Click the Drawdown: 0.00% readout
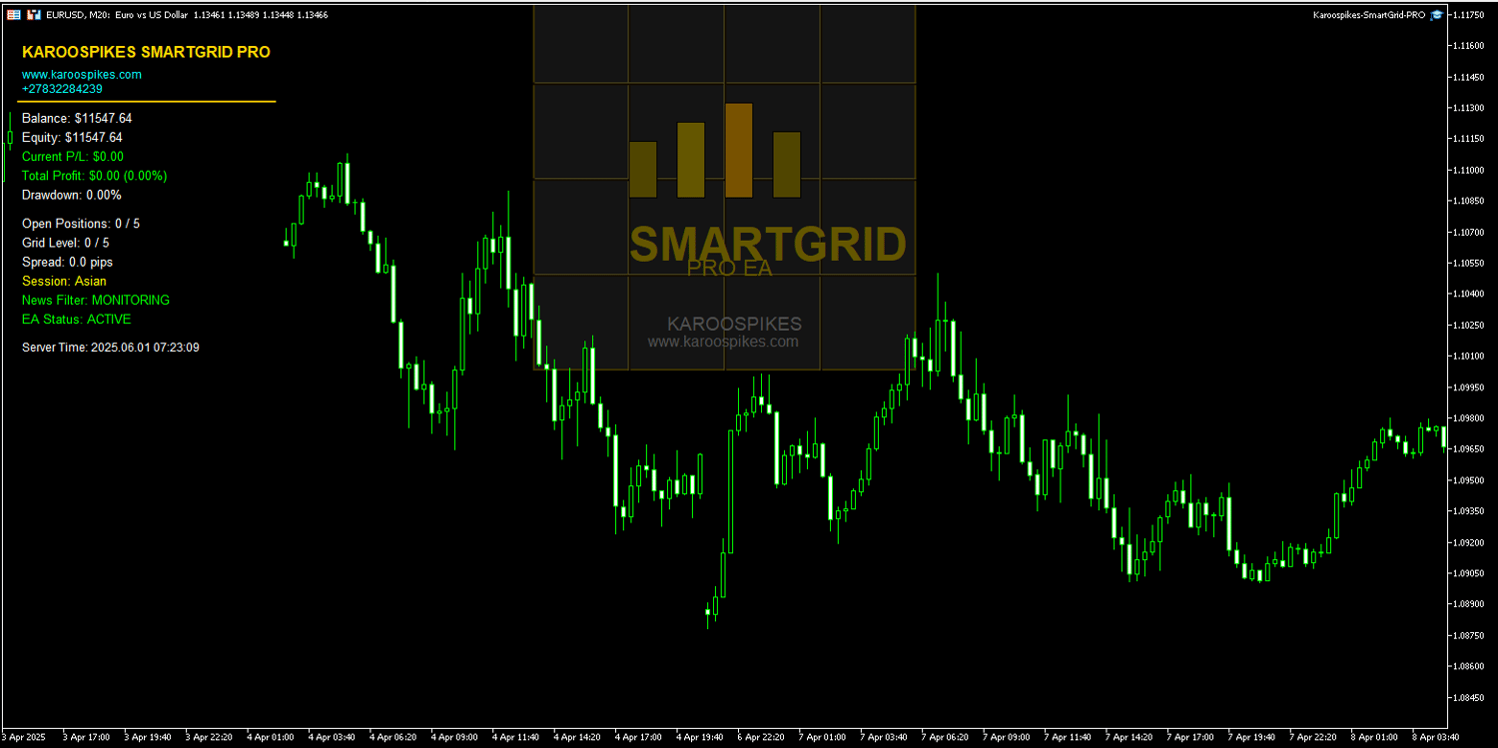1498x748 pixels. tap(72, 195)
